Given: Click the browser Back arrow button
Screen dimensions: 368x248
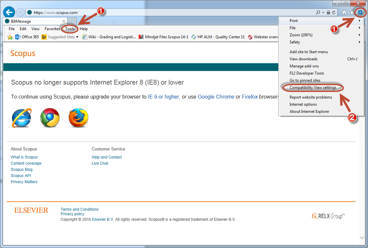Looking at the screenshot, I should 9,12.
